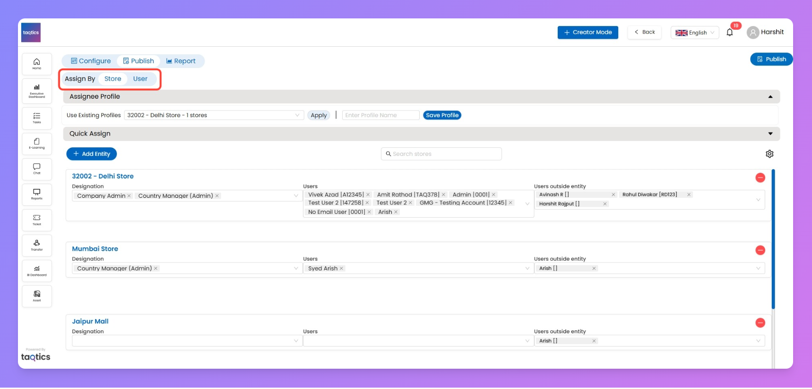812x389 pixels.
Task: Select Store in Assign By
Action: [x=112, y=79]
